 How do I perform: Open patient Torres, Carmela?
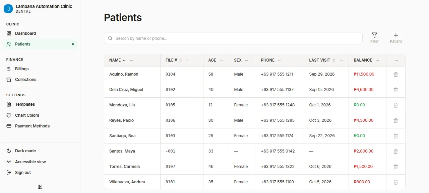124,167
